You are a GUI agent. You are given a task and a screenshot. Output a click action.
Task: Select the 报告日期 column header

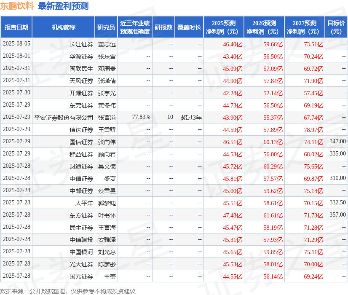16,27
